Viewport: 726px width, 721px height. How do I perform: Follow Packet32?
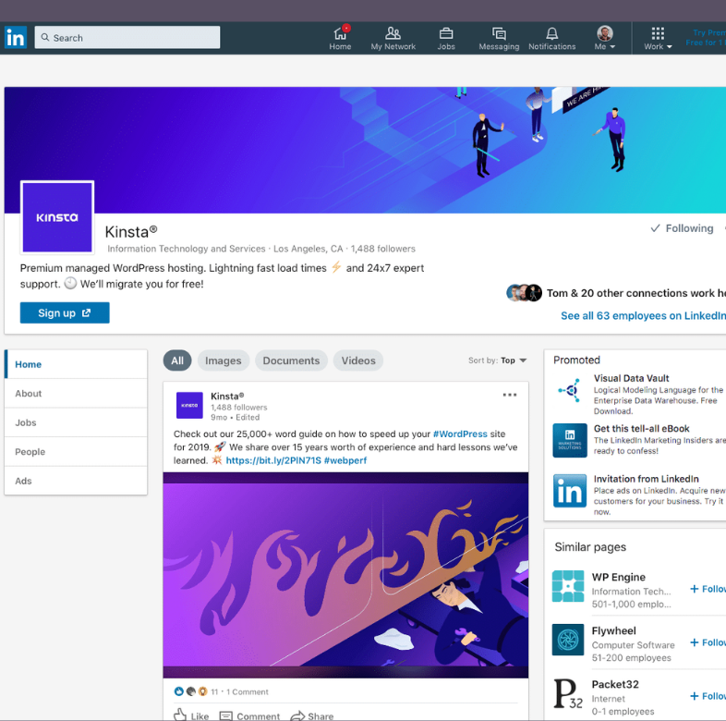coord(708,696)
